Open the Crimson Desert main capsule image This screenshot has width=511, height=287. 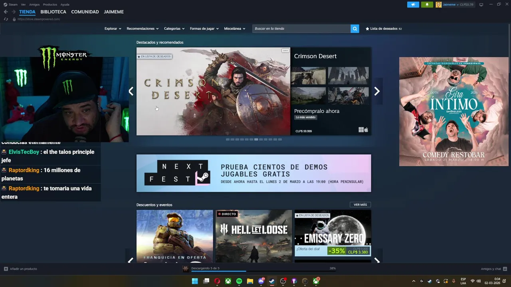point(213,91)
